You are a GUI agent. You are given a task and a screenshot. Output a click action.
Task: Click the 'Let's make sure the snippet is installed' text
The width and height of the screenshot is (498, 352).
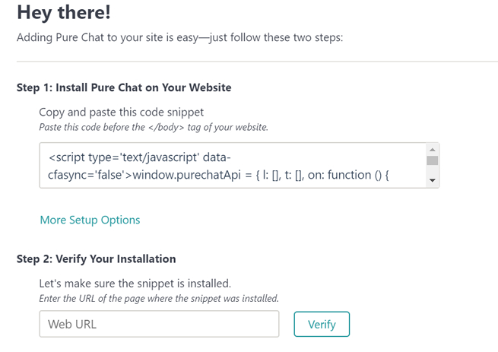pos(135,284)
